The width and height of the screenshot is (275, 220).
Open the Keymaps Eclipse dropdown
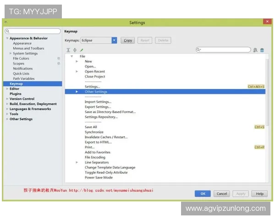click(x=114, y=40)
